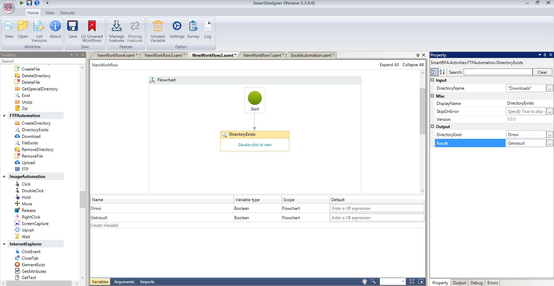Collapse the Input property section
The height and width of the screenshot is (286, 554).
pyautogui.click(x=432, y=80)
